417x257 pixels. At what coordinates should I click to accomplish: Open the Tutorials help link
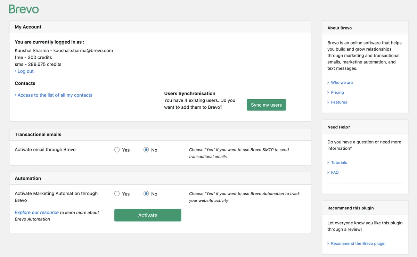click(x=339, y=163)
